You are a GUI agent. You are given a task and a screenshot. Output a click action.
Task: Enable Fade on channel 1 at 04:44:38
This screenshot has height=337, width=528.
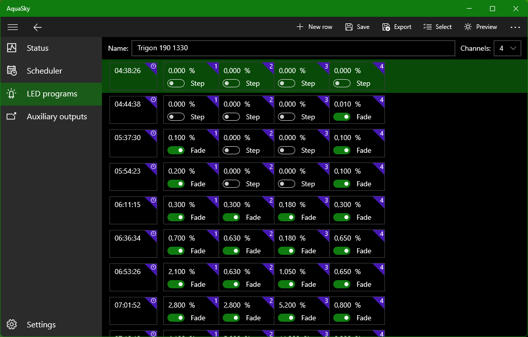point(176,117)
